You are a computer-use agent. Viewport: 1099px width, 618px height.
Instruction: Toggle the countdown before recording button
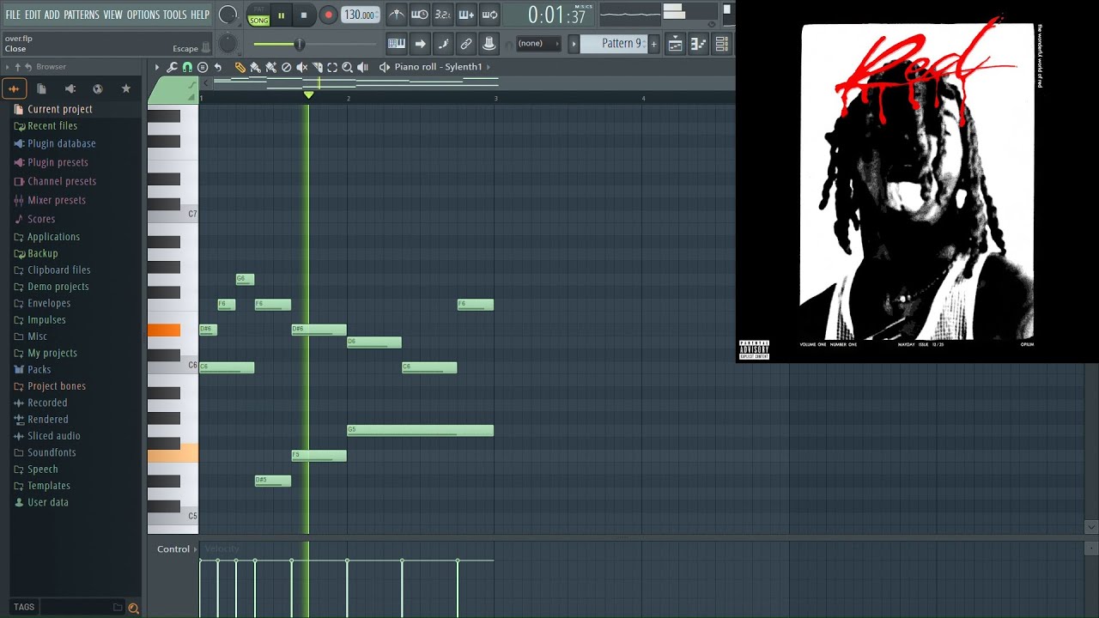[442, 15]
